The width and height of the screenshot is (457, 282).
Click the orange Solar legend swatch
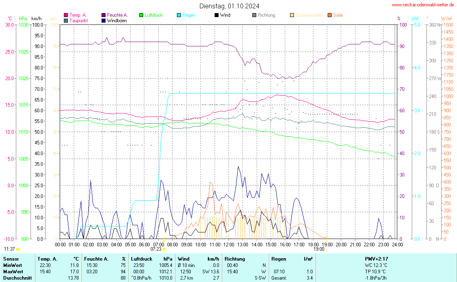point(330,15)
